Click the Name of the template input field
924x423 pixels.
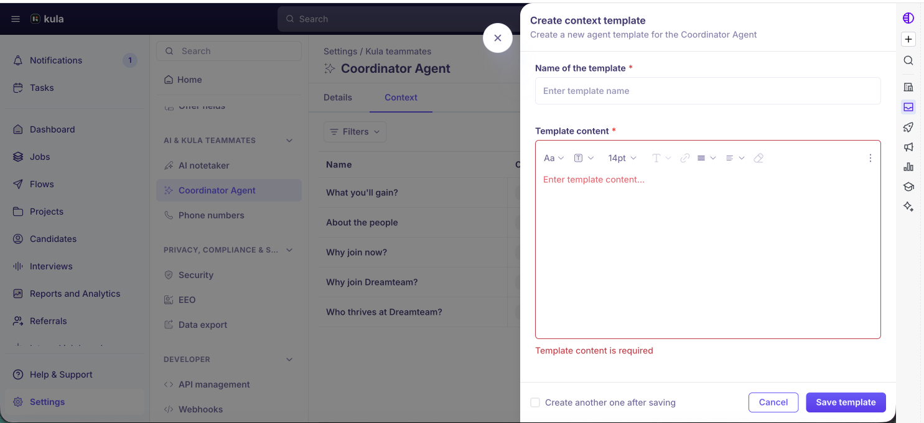(x=708, y=91)
